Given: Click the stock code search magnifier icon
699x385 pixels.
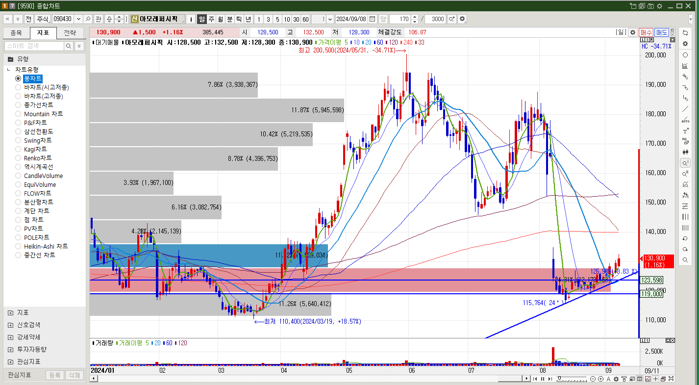Looking at the screenshot, I should click(88, 19).
